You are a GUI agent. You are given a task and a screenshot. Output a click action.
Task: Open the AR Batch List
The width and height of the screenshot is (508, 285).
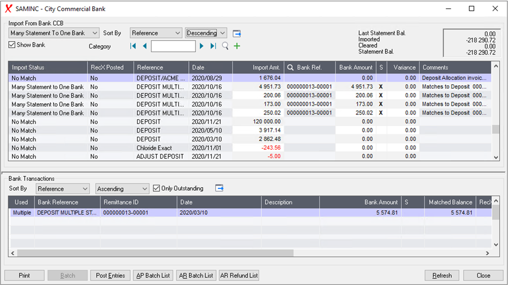coord(196,275)
